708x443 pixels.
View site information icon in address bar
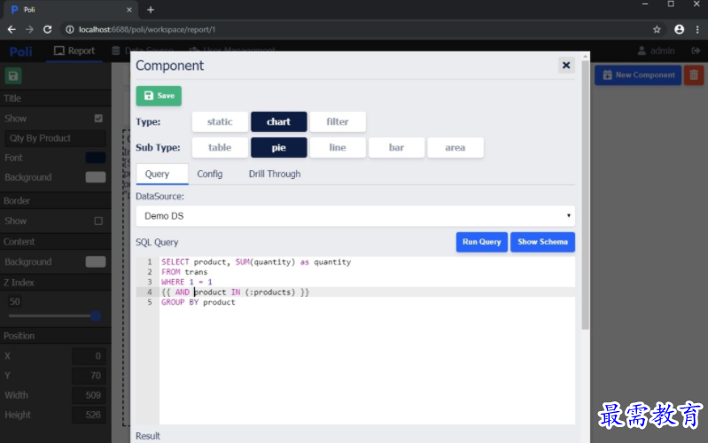point(69,29)
